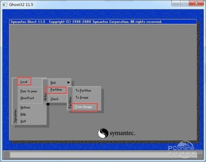The height and width of the screenshot is (162, 206).
Task: Choose Quit to exit Ghost
Action: click(23, 121)
